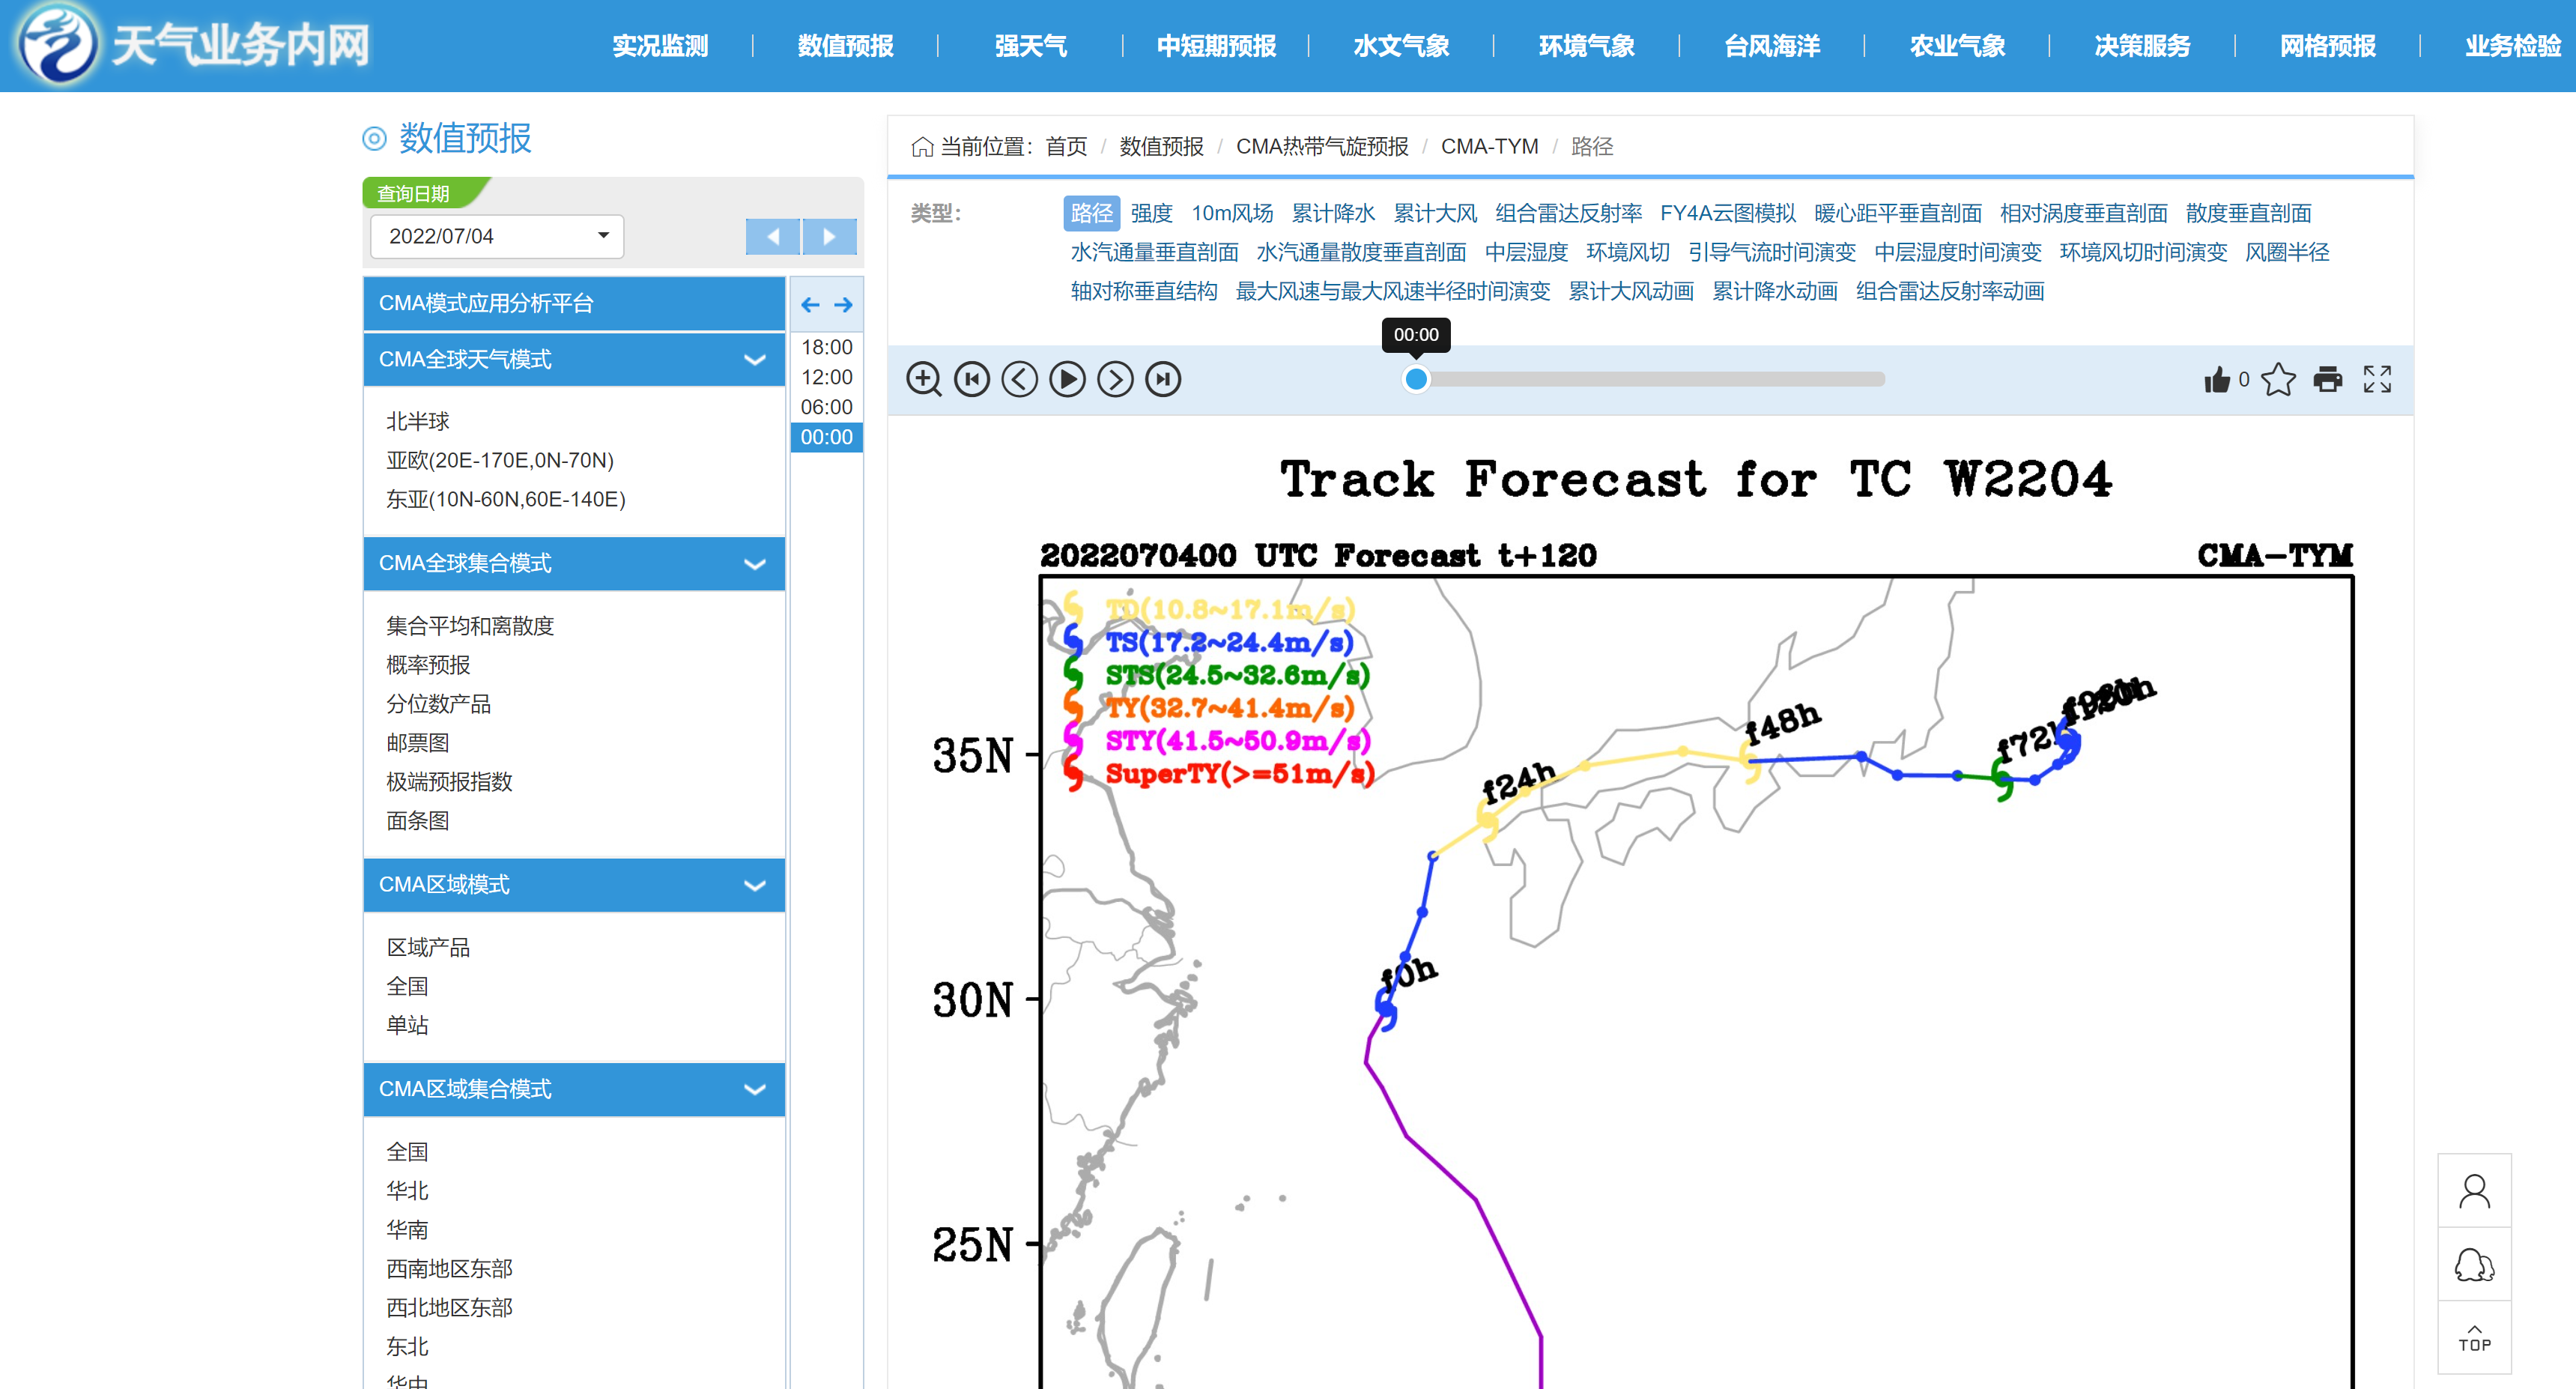Open 单站 item under regional model
2576x1389 pixels.
(x=407, y=1025)
